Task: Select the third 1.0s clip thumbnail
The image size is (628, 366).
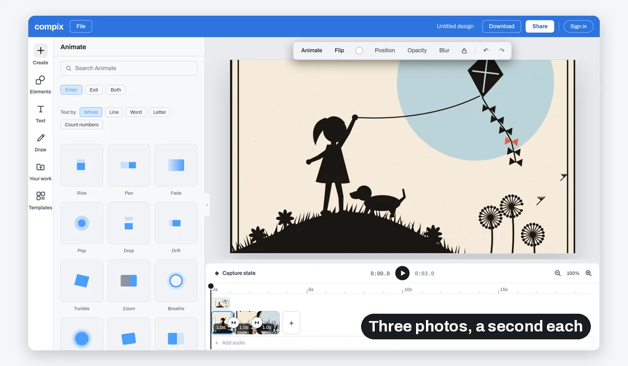Action: [x=268, y=323]
